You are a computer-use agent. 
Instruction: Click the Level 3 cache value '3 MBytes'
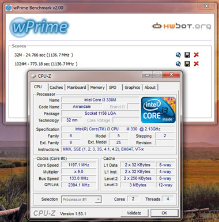pyautogui.click(x=138, y=185)
